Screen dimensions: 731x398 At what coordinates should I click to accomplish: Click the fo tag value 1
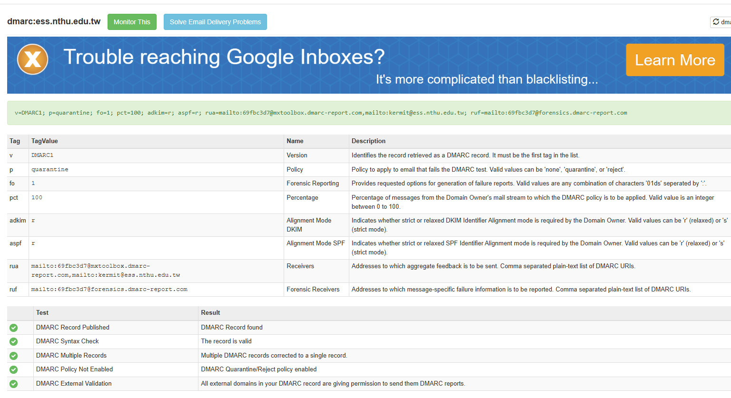[x=33, y=183]
